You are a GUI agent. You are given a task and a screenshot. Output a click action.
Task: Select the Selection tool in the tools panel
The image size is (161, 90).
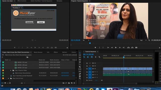click(80, 53)
